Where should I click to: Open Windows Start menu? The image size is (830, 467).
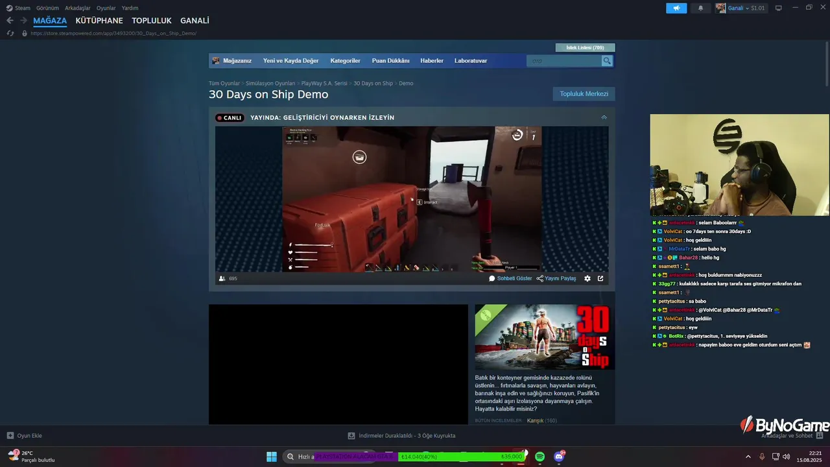click(x=272, y=457)
